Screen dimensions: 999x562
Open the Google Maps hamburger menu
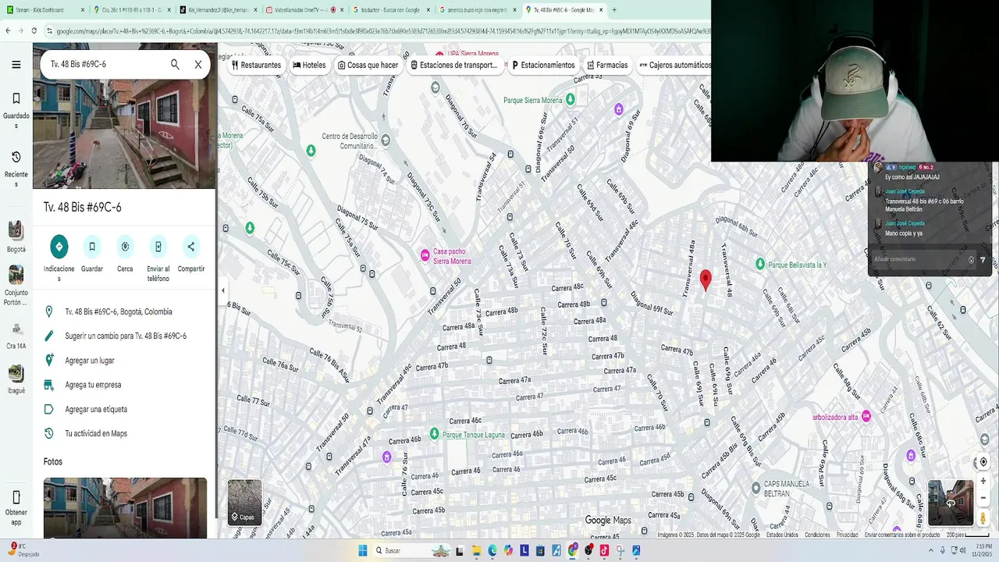(16, 65)
